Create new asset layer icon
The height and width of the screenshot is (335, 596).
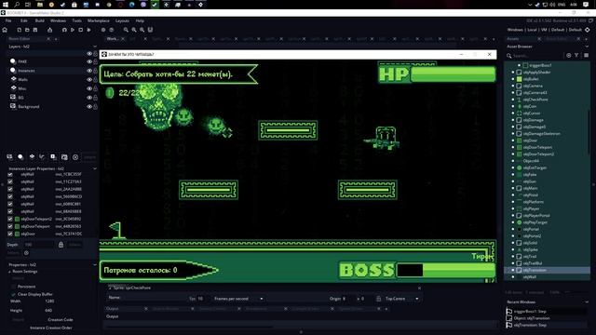point(53,157)
